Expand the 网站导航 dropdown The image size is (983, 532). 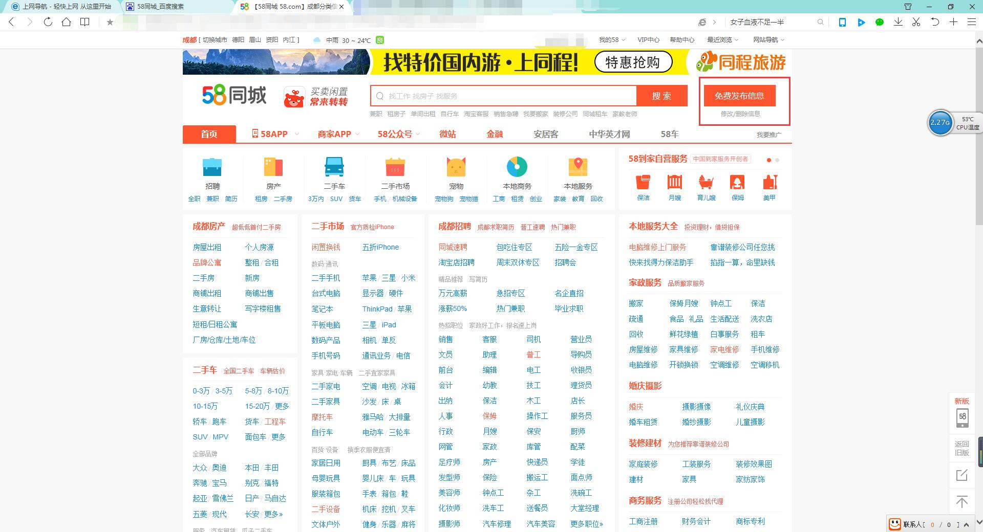pyautogui.click(x=768, y=40)
